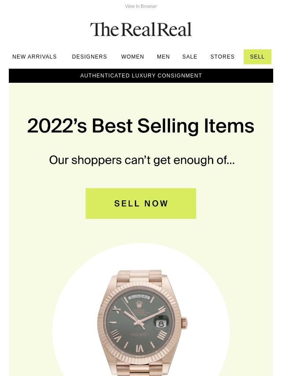Image resolution: width=282 pixels, height=376 pixels.
Task: Click the date window showing 8
Action: click(x=161, y=324)
